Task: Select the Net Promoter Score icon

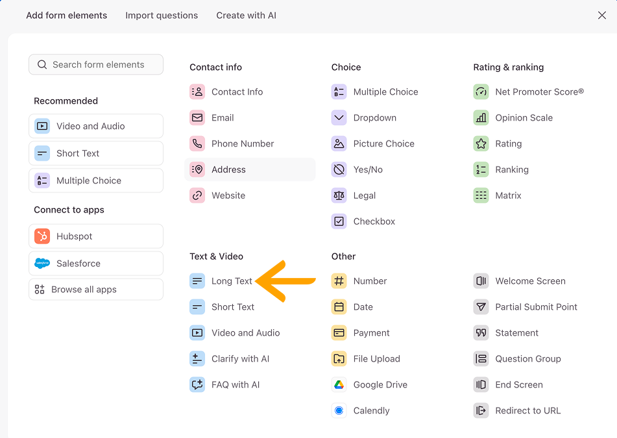Action: [481, 92]
